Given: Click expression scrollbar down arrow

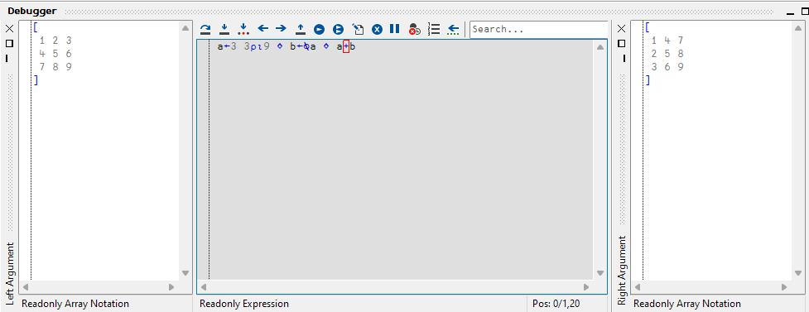Looking at the screenshot, I should (x=600, y=273).
